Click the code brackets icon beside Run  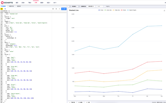[x=59, y=9]
